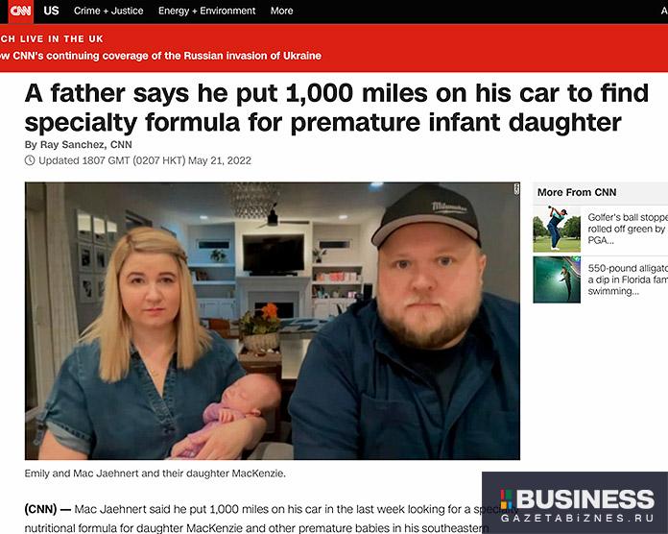
Task: Click the More From CNN heading
Action: 577,192
